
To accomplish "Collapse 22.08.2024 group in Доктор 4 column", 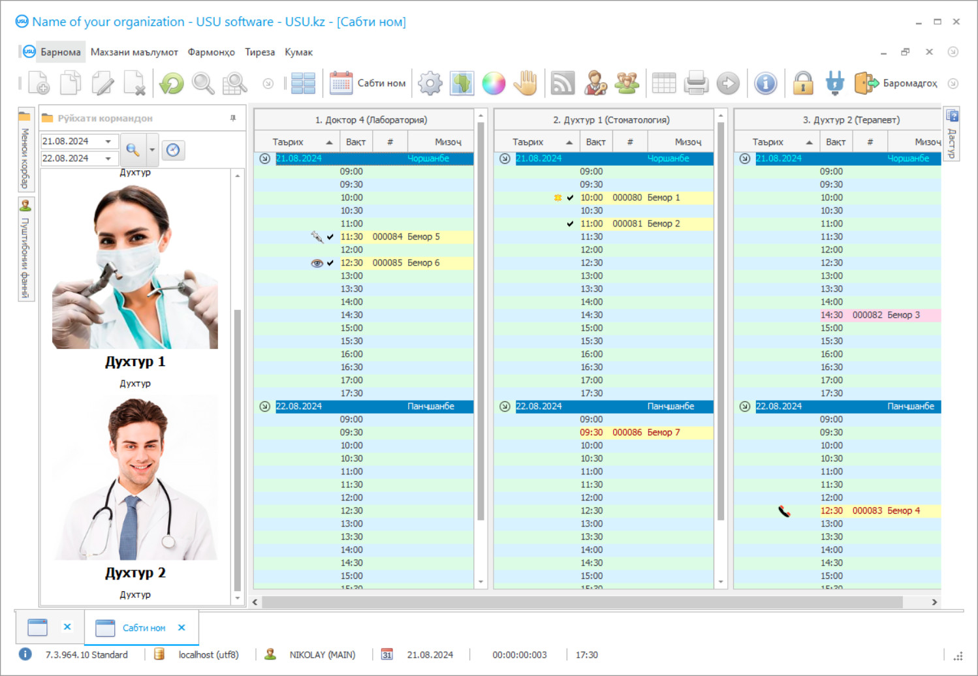I will 264,407.
